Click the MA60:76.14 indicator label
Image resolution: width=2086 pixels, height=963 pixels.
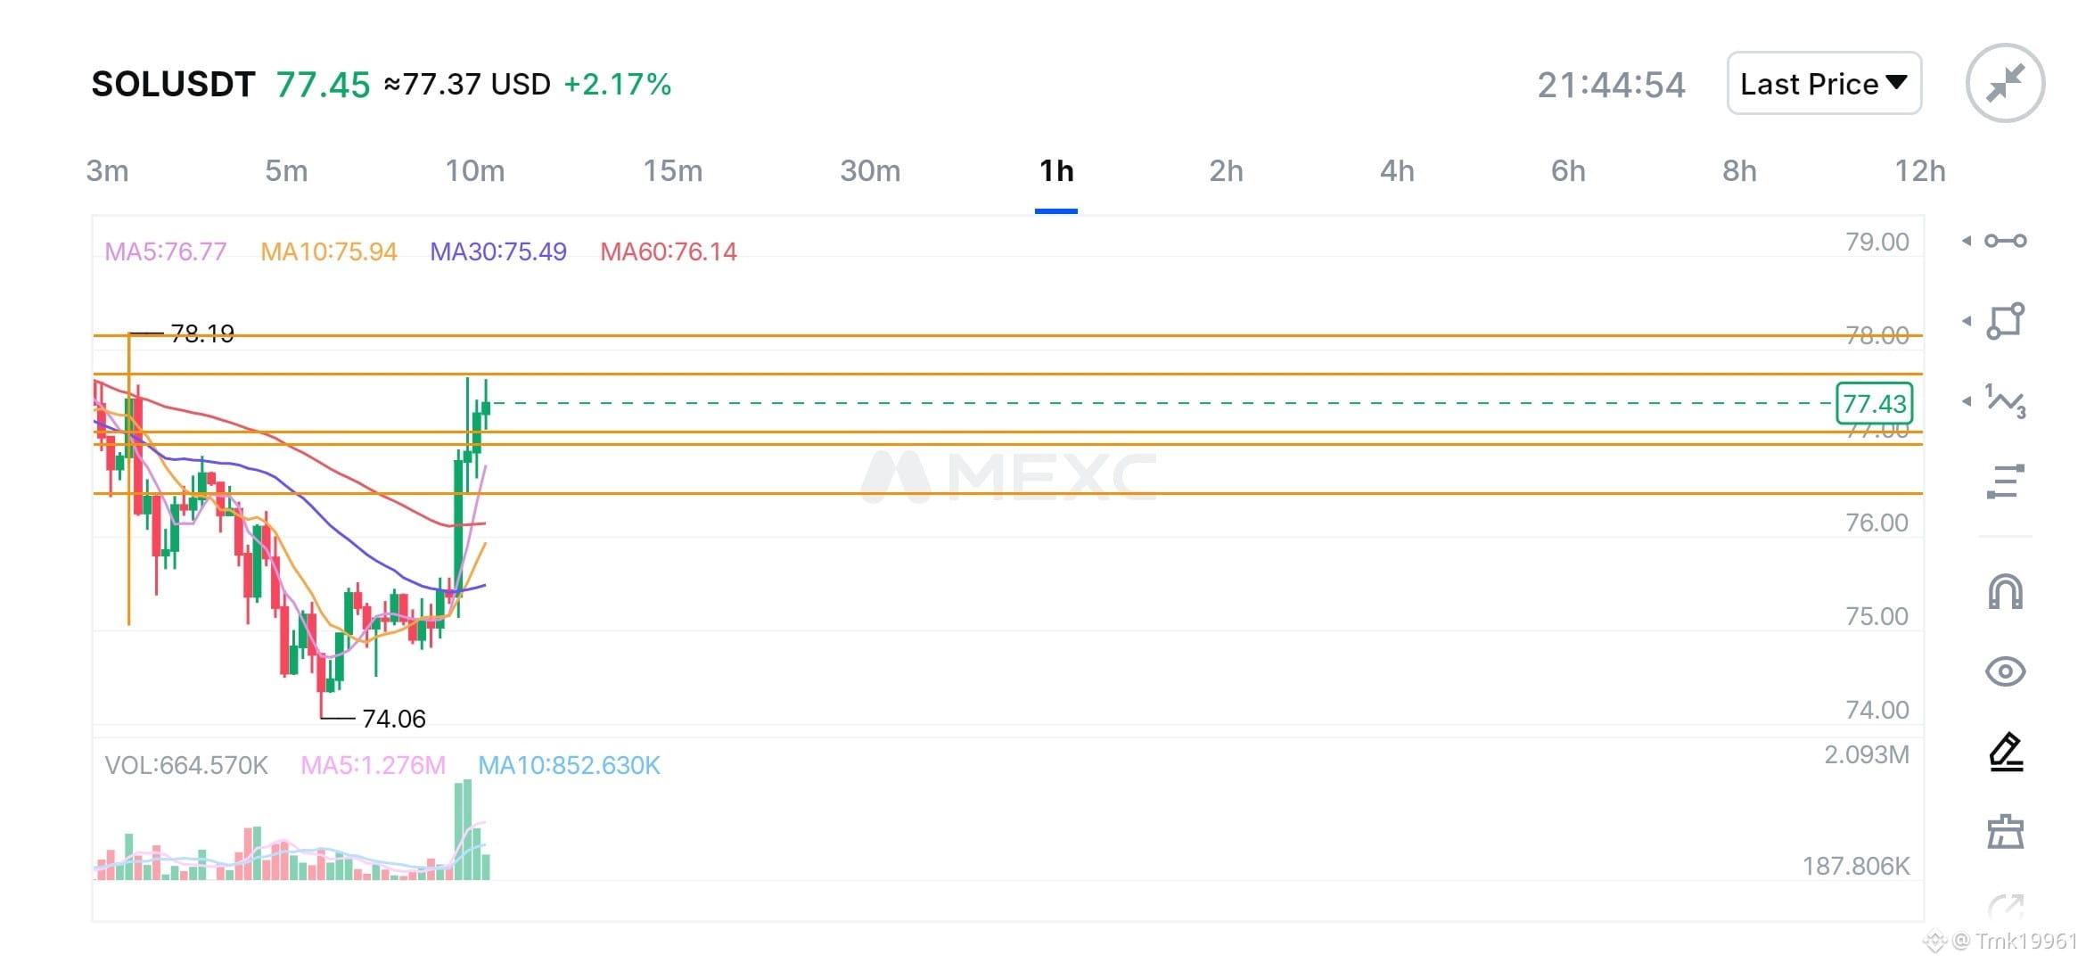click(x=669, y=251)
